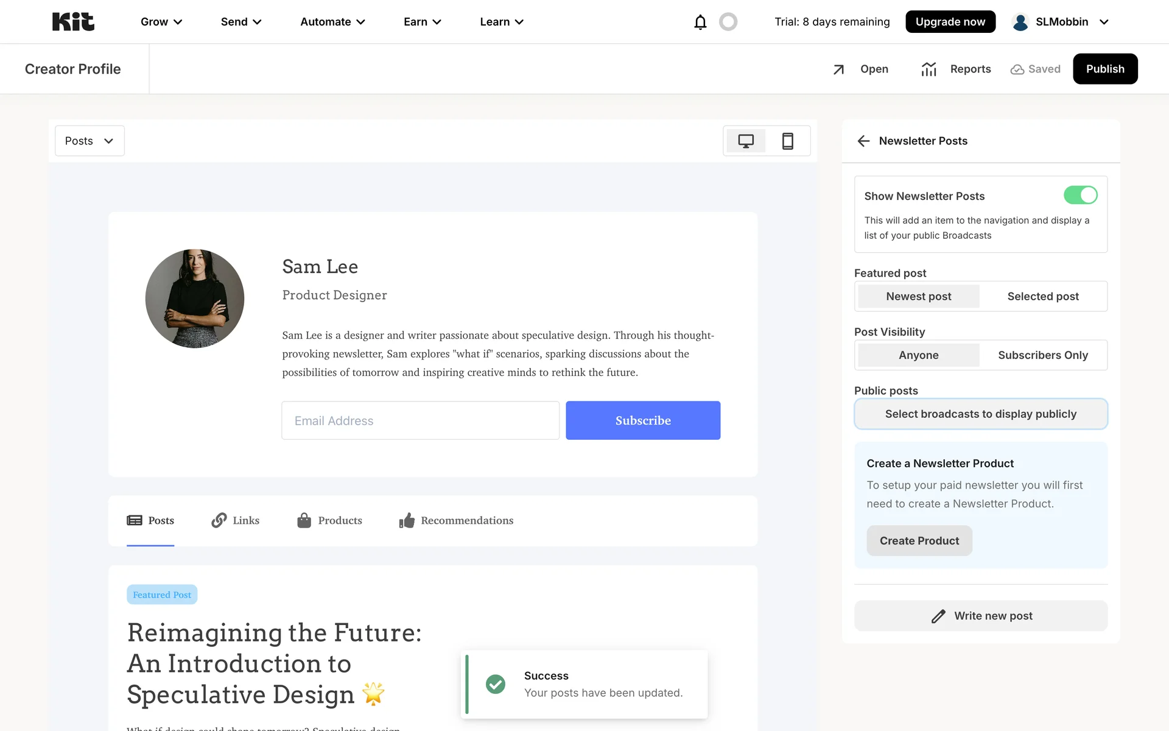
Task: Click the notifications bell icon
Action: click(x=700, y=22)
